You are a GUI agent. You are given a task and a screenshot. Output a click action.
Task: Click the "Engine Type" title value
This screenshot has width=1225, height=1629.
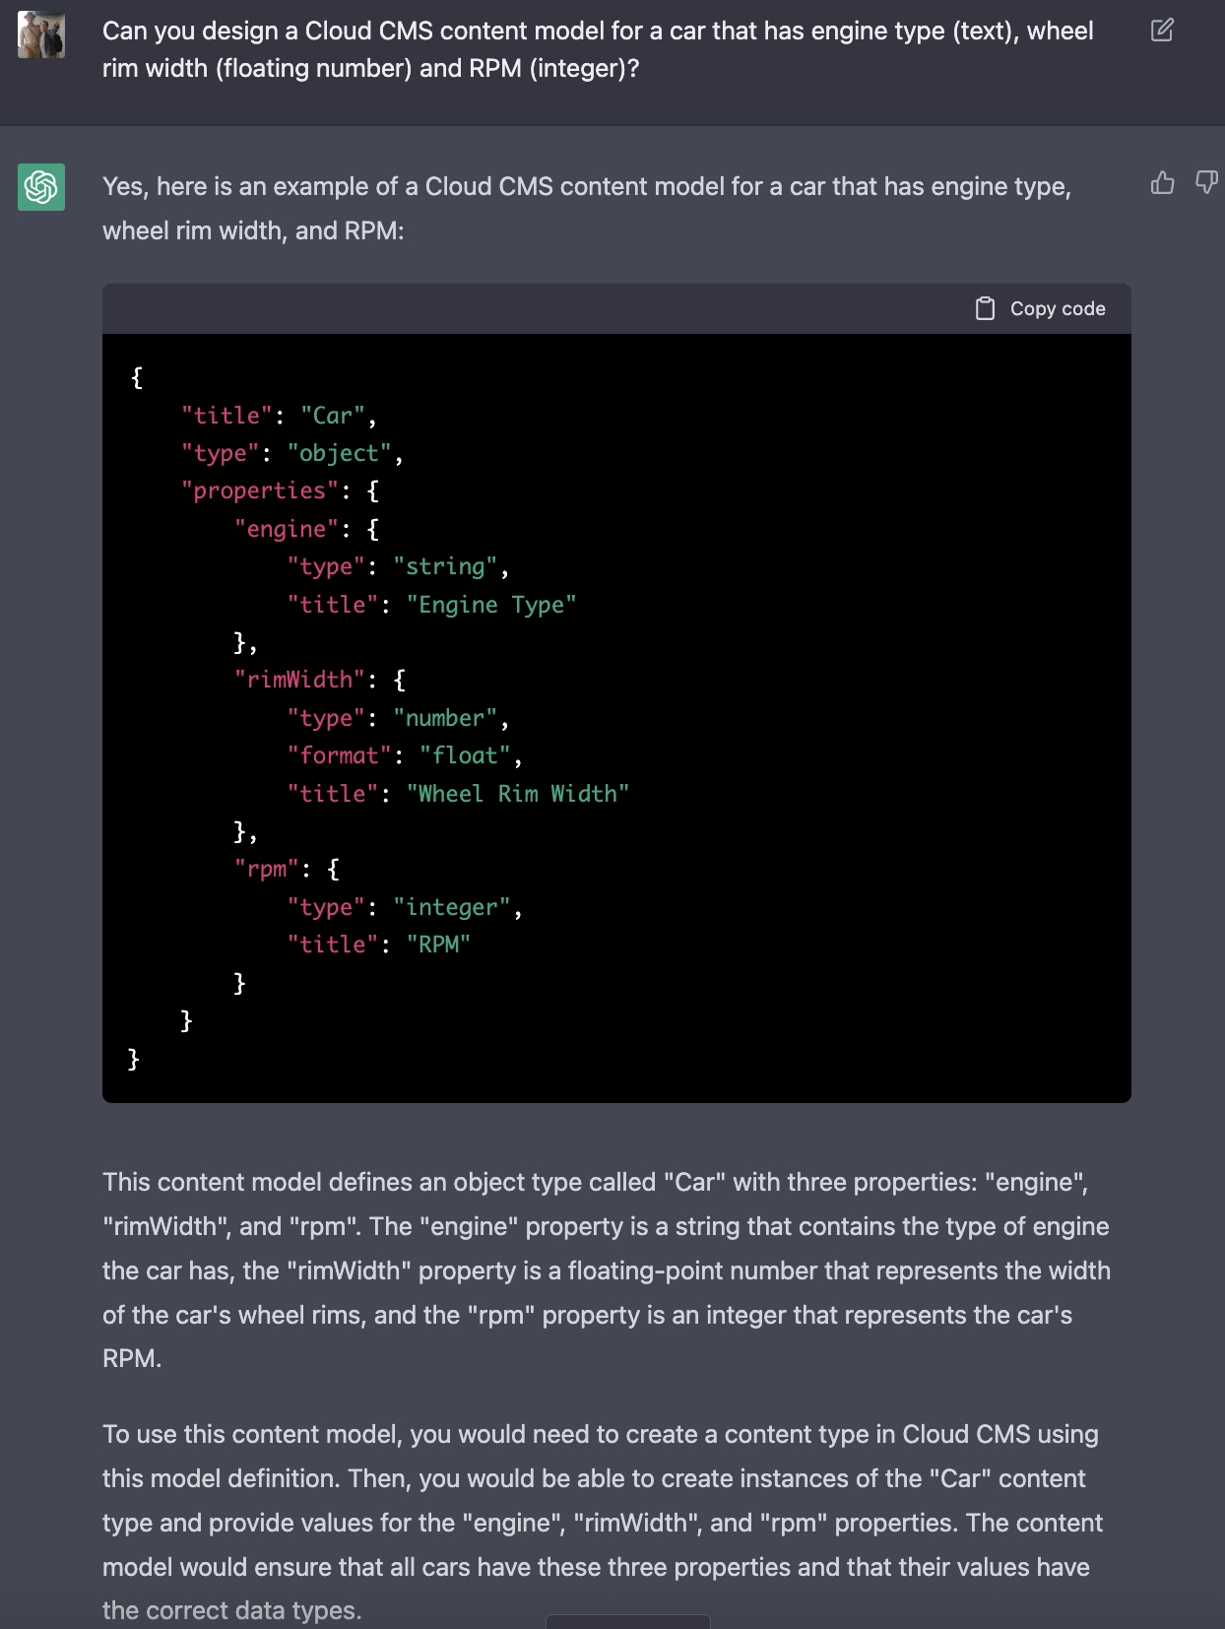coord(491,605)
